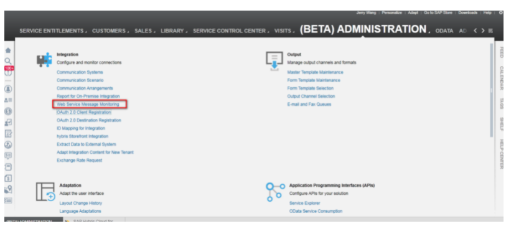Open Form Template Maintenance
Image resolution: width=506 pixels, height=231 pixels.
pos(314,80)
